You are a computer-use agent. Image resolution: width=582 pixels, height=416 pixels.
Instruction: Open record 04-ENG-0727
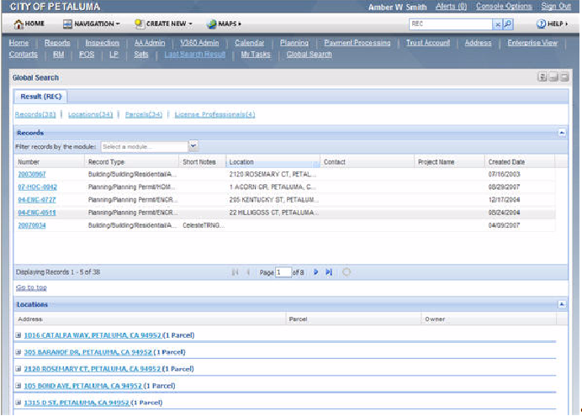[x=38, y=200]
